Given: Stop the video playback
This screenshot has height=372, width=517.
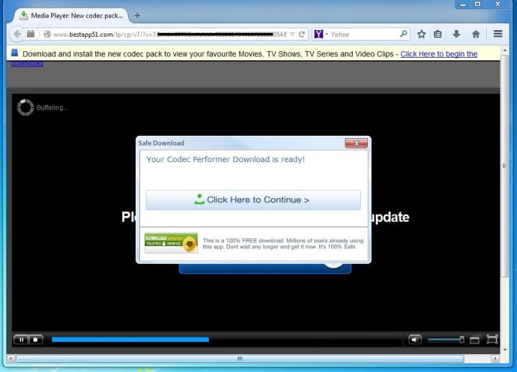Looking at the screenshot, I should point(35,339).
